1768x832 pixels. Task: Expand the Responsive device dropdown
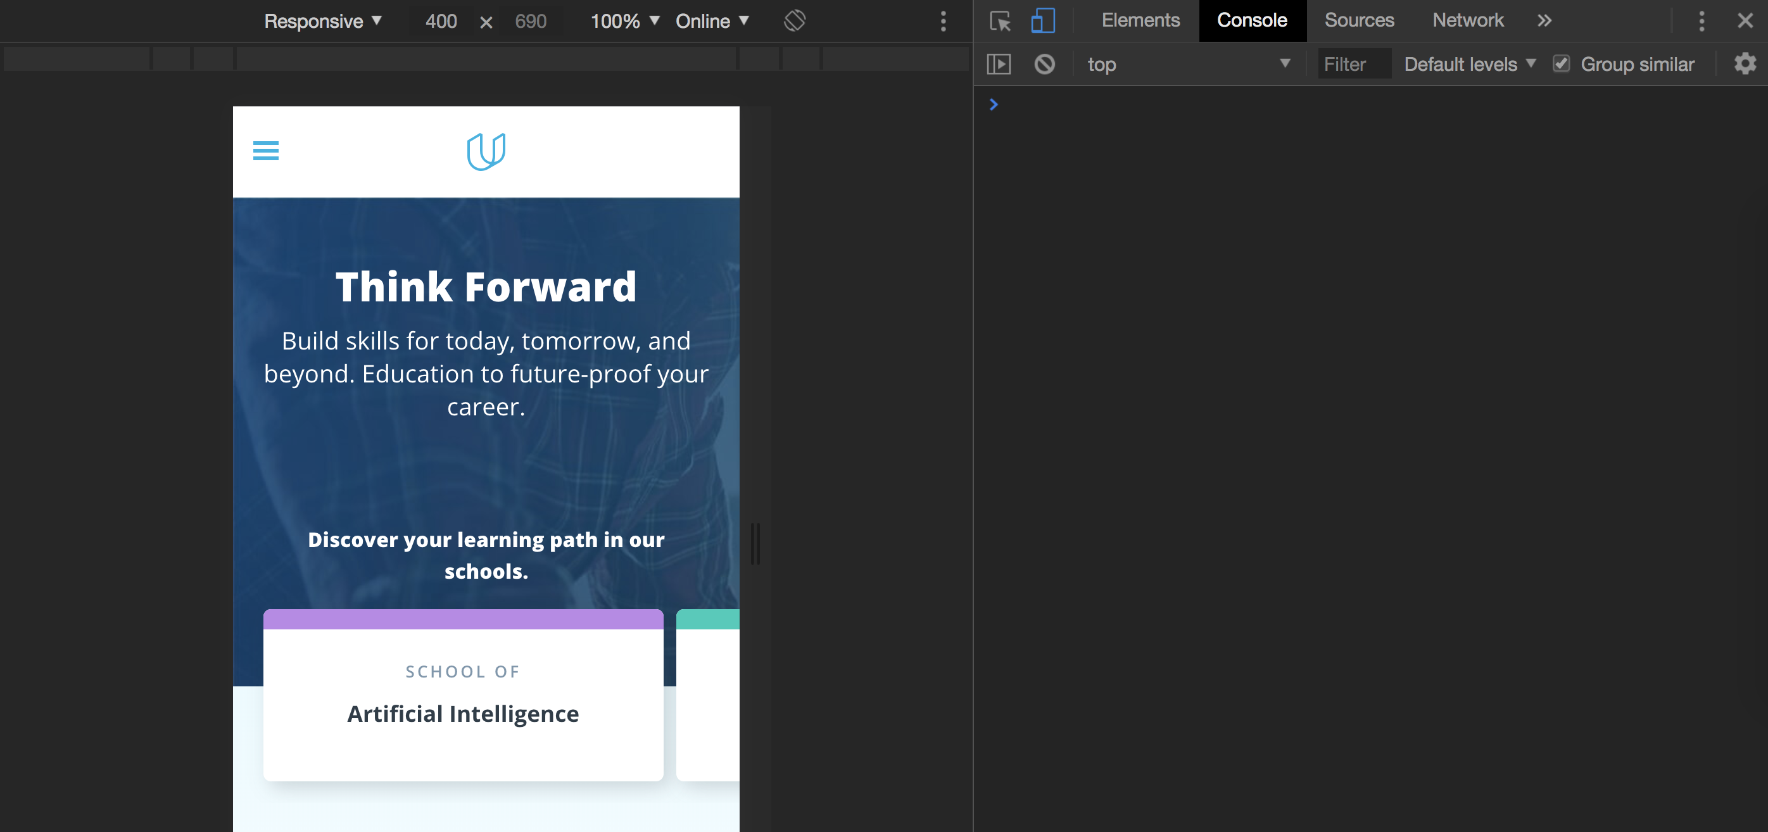coord(322,22)
